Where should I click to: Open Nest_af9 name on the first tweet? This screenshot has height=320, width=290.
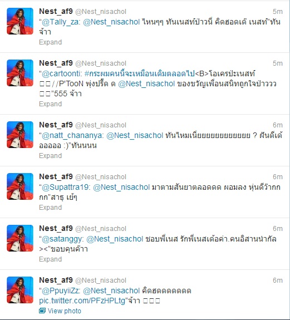pos(56,12)
